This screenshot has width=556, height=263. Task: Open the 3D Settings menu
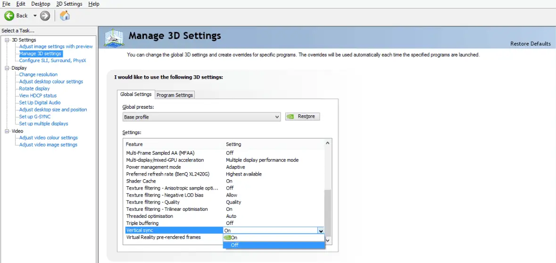click(69, 4)
